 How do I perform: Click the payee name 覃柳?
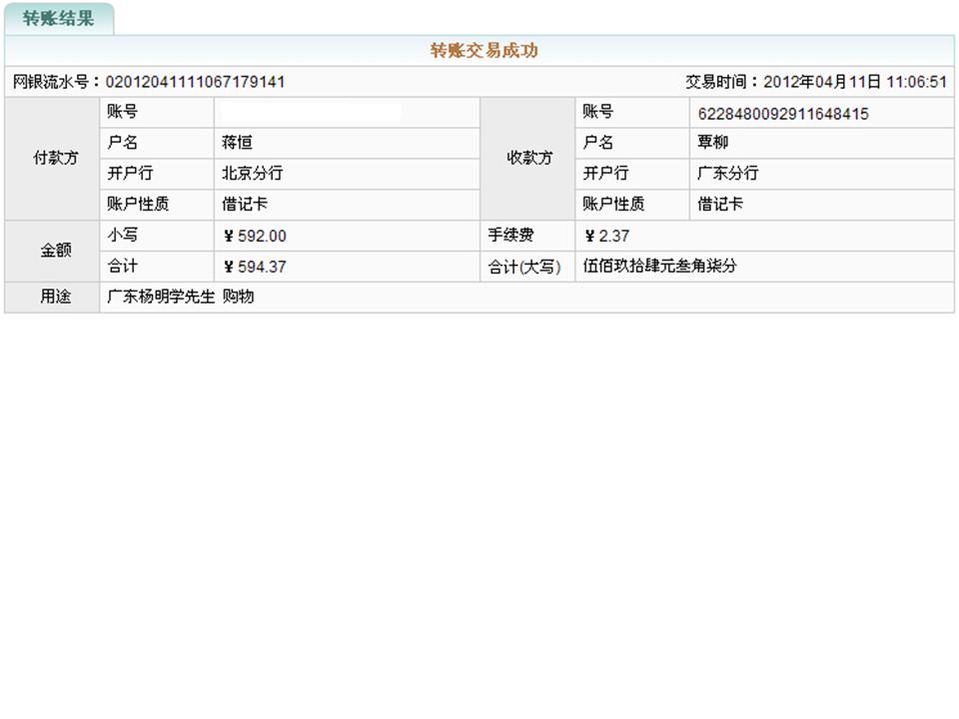point(712,143)
